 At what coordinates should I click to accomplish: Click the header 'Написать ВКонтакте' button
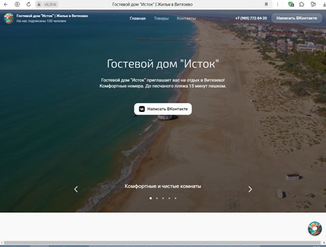click(x=297, y=18)
